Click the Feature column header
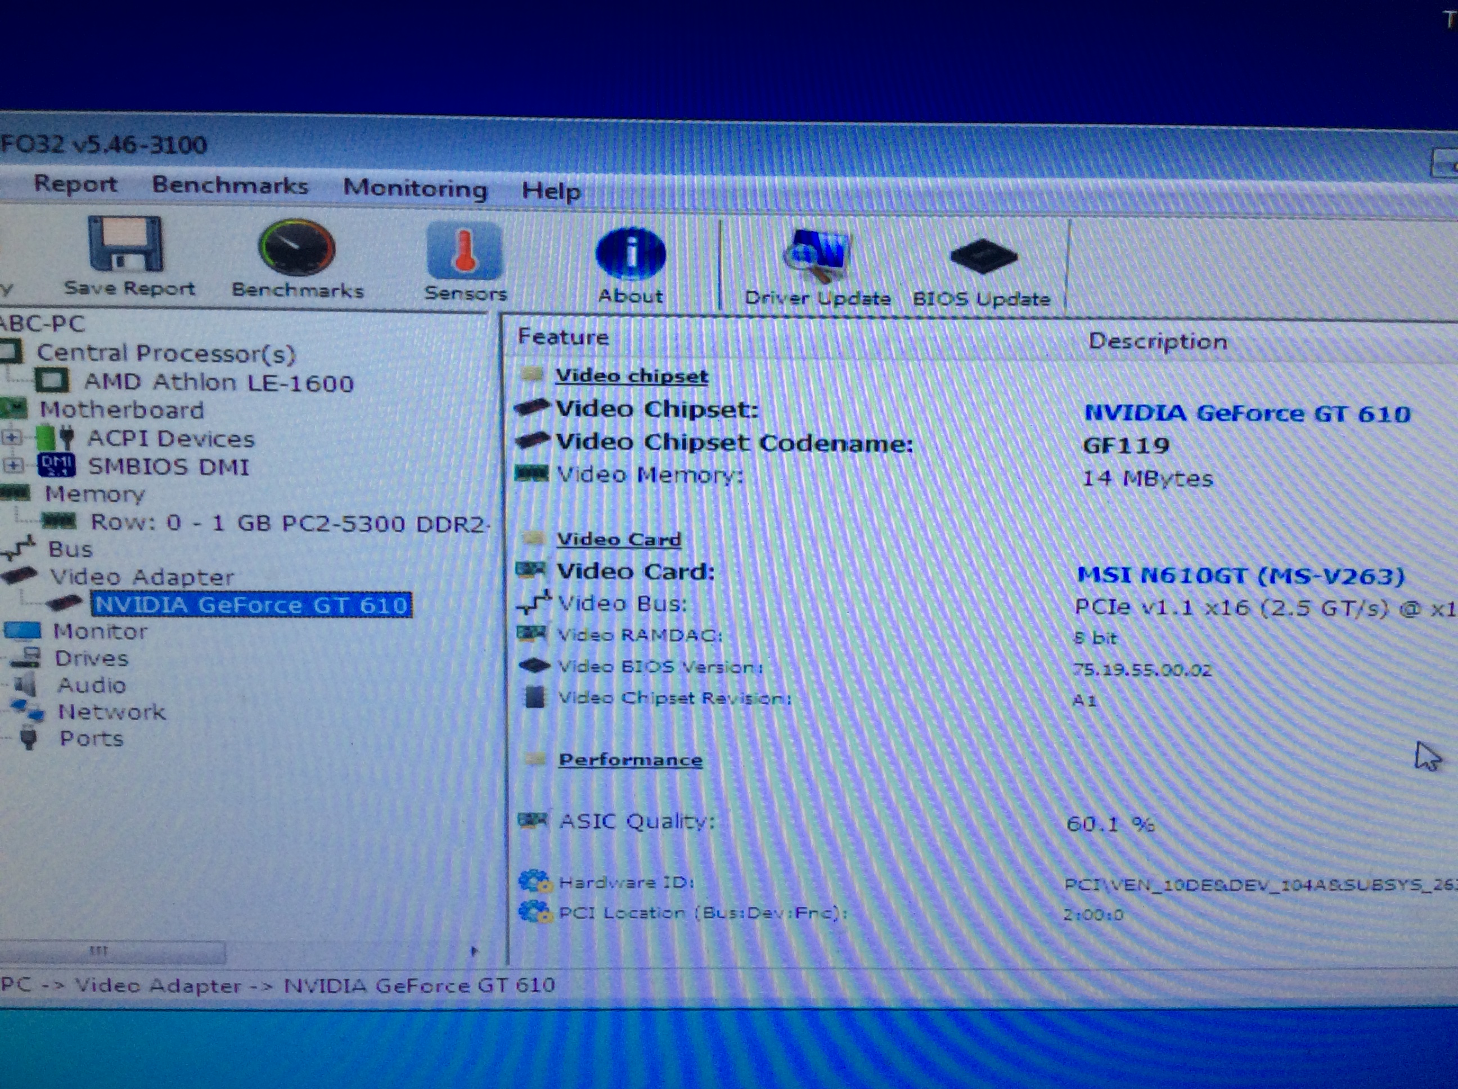This screenshot has width=1458, height=1089. click(x=563, y=337)
